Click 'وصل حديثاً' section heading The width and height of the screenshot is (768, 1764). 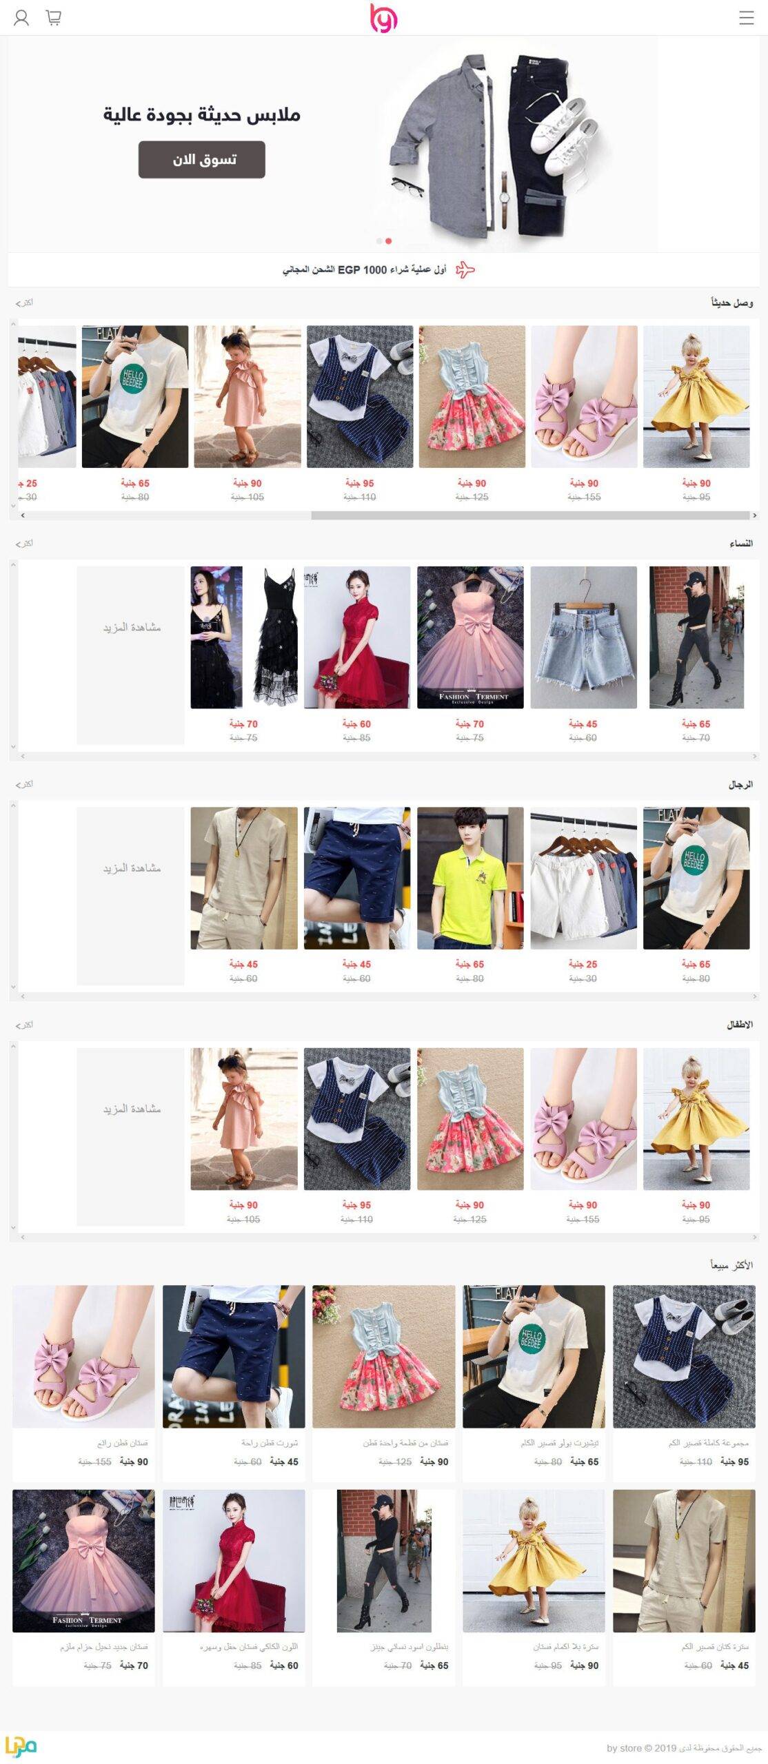[732, 302]
